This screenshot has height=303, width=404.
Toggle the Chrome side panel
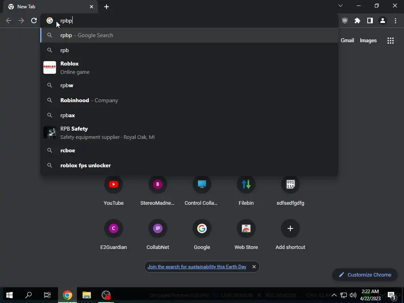(370, 21)
